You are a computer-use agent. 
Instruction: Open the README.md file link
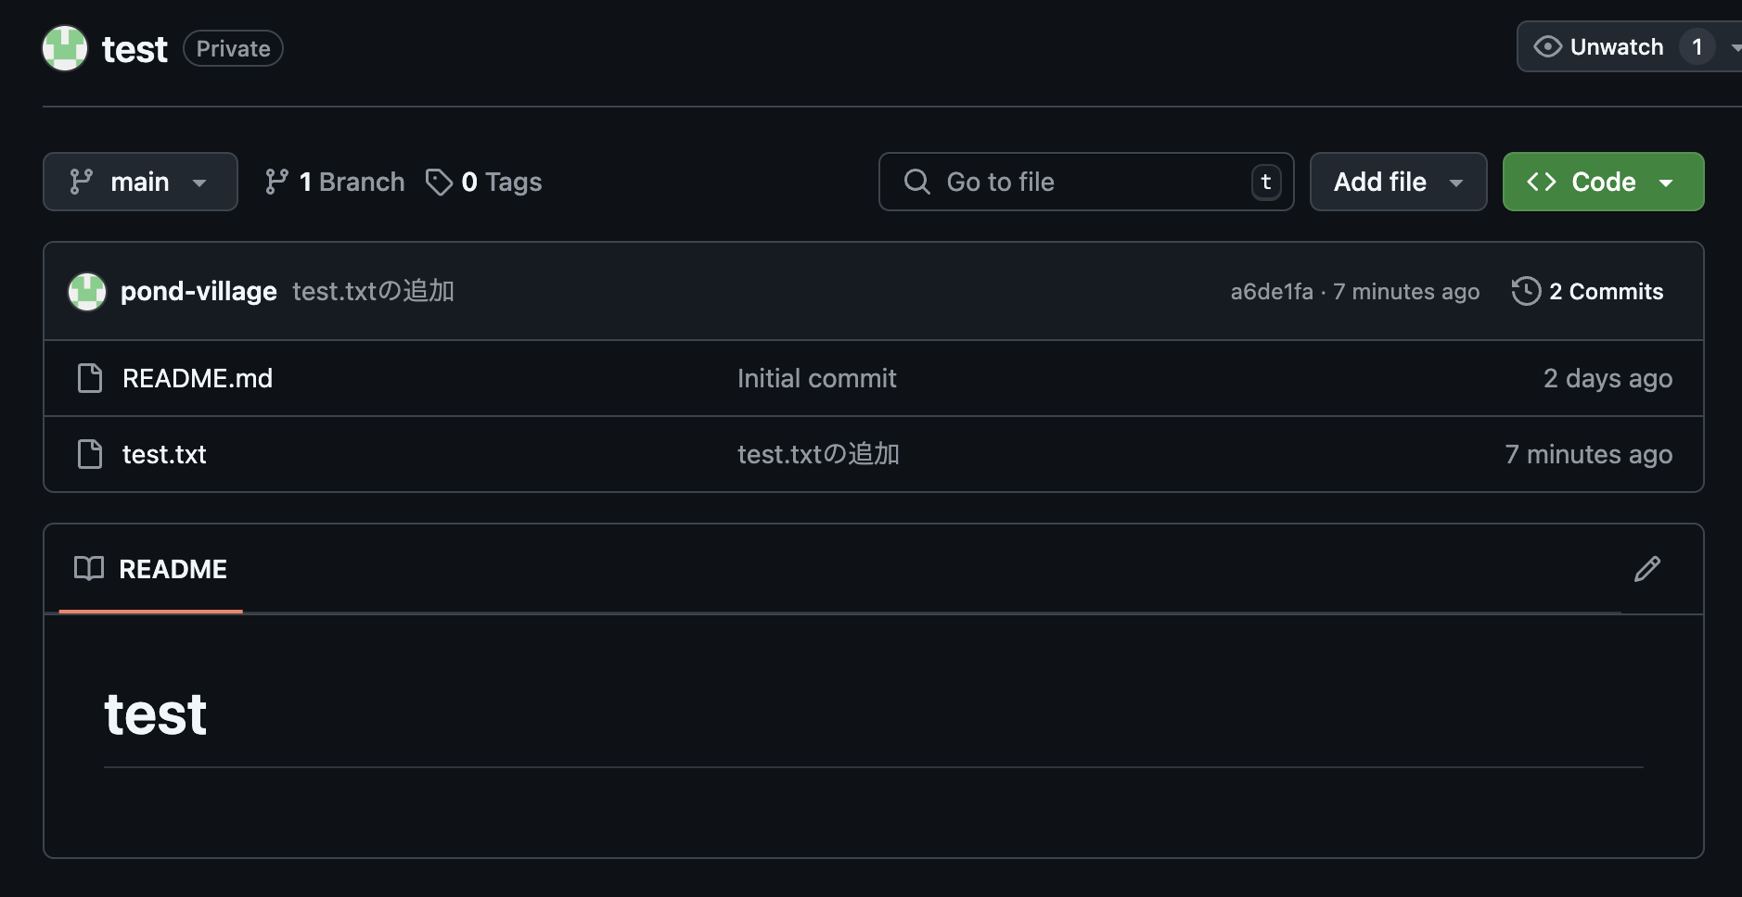(198, 378)
